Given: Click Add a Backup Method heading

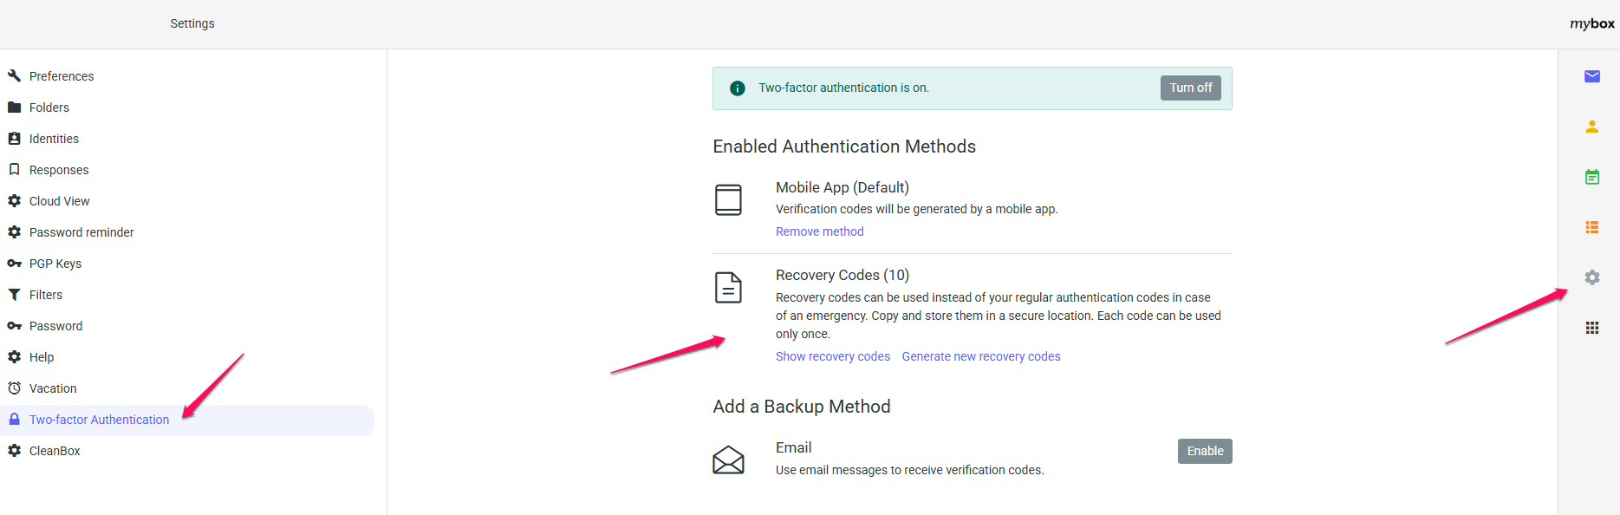Looking at the screenshot, I should tap(802, 407).
